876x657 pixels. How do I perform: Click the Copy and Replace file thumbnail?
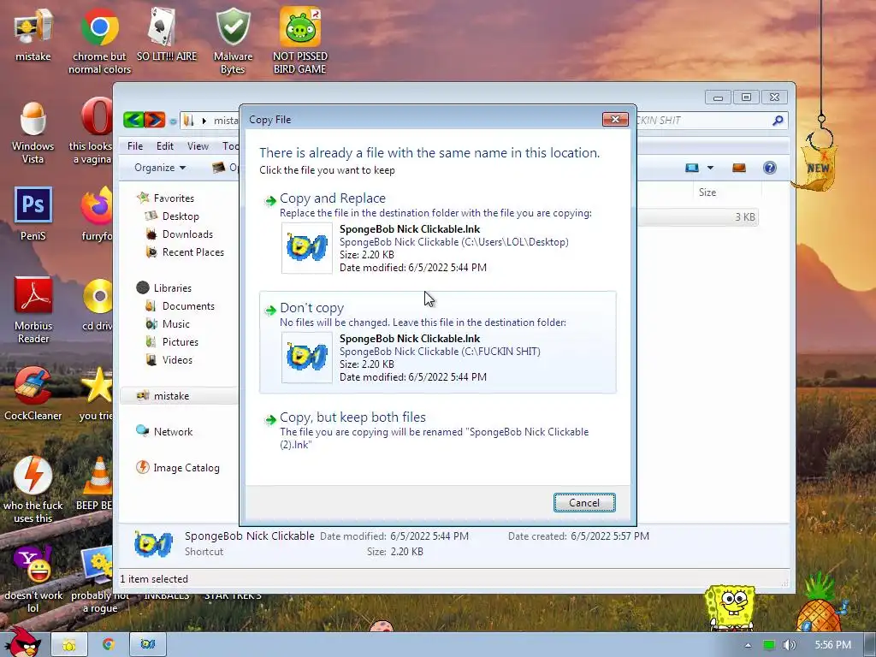point(307,248)
